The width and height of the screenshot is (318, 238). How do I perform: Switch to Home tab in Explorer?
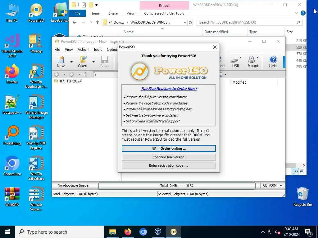click(x=95, y=13)
